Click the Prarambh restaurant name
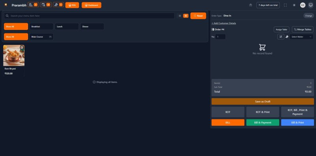The height and width of the screenshot is (156, 316). pyautogui.click(x=19, y=5)
